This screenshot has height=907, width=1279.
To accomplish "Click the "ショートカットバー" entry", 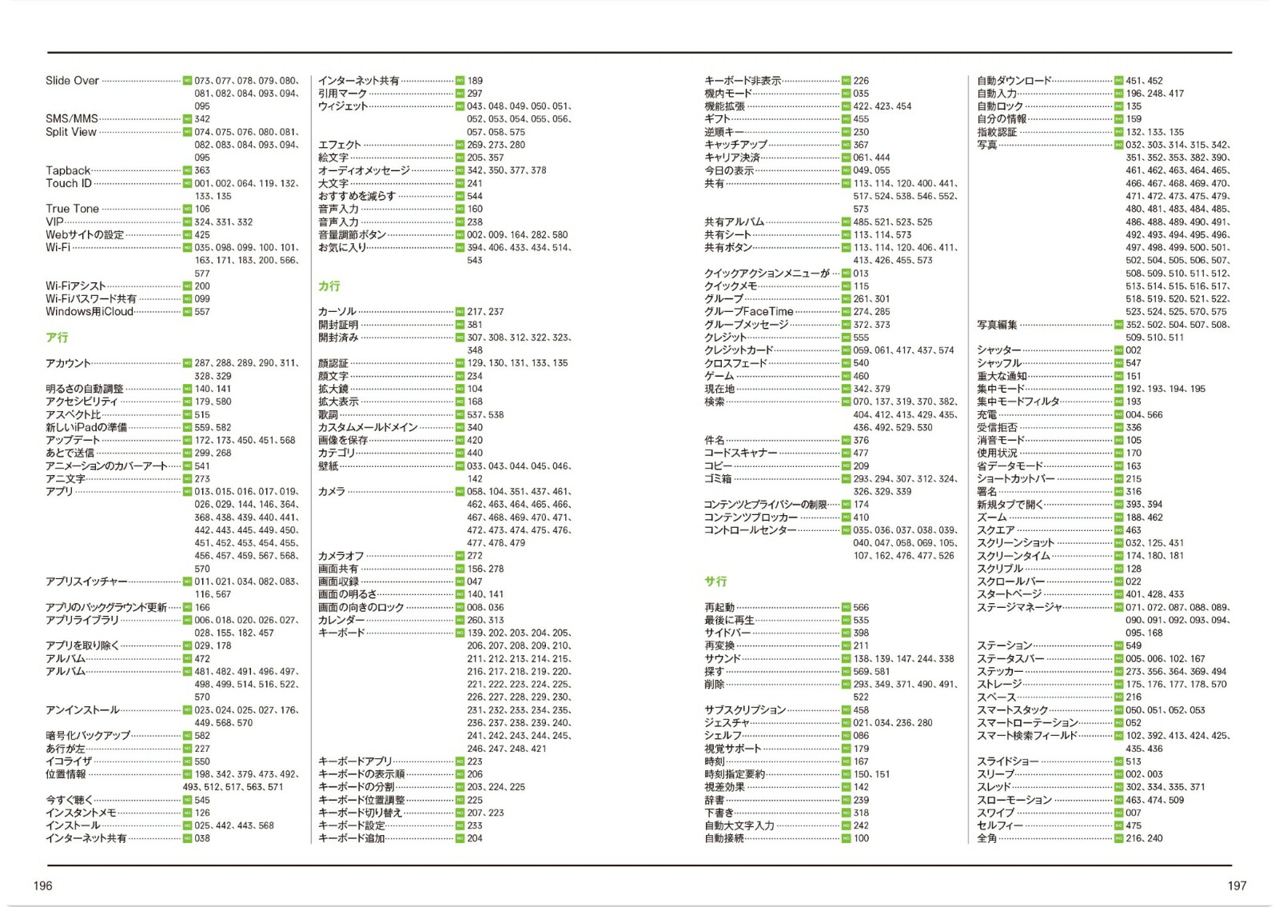I will (x=1015, y=479).
